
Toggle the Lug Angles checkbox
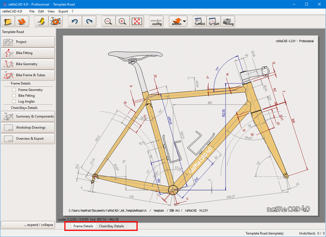14,101
